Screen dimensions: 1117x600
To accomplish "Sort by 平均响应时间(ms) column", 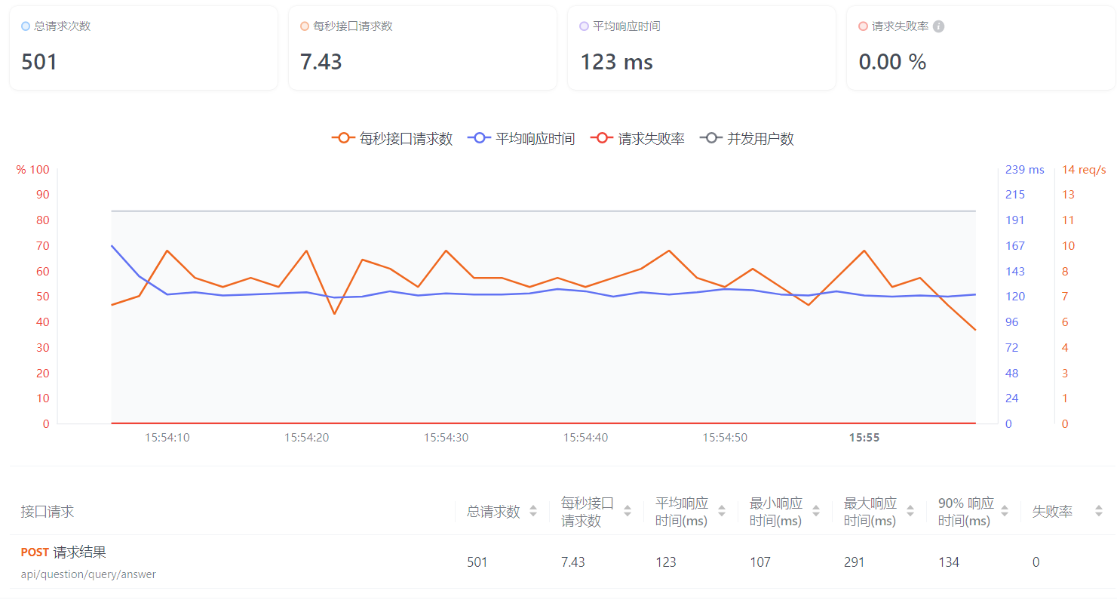I will 722,512.
